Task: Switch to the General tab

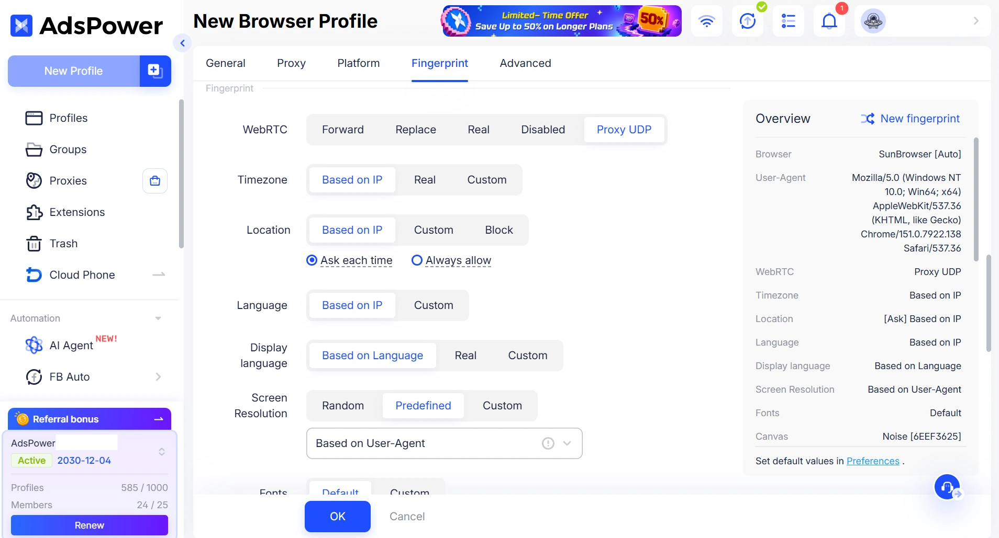Action: pos(225,63)
